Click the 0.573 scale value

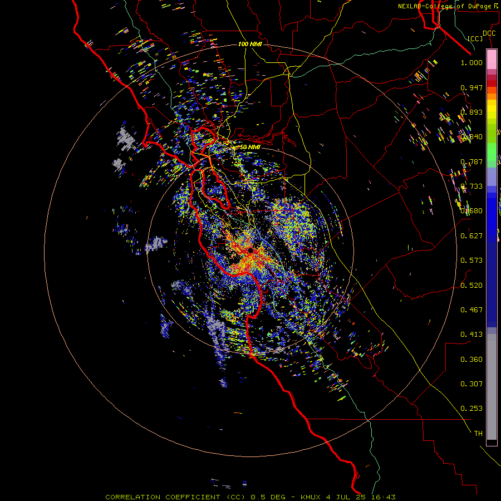point(471,261)
